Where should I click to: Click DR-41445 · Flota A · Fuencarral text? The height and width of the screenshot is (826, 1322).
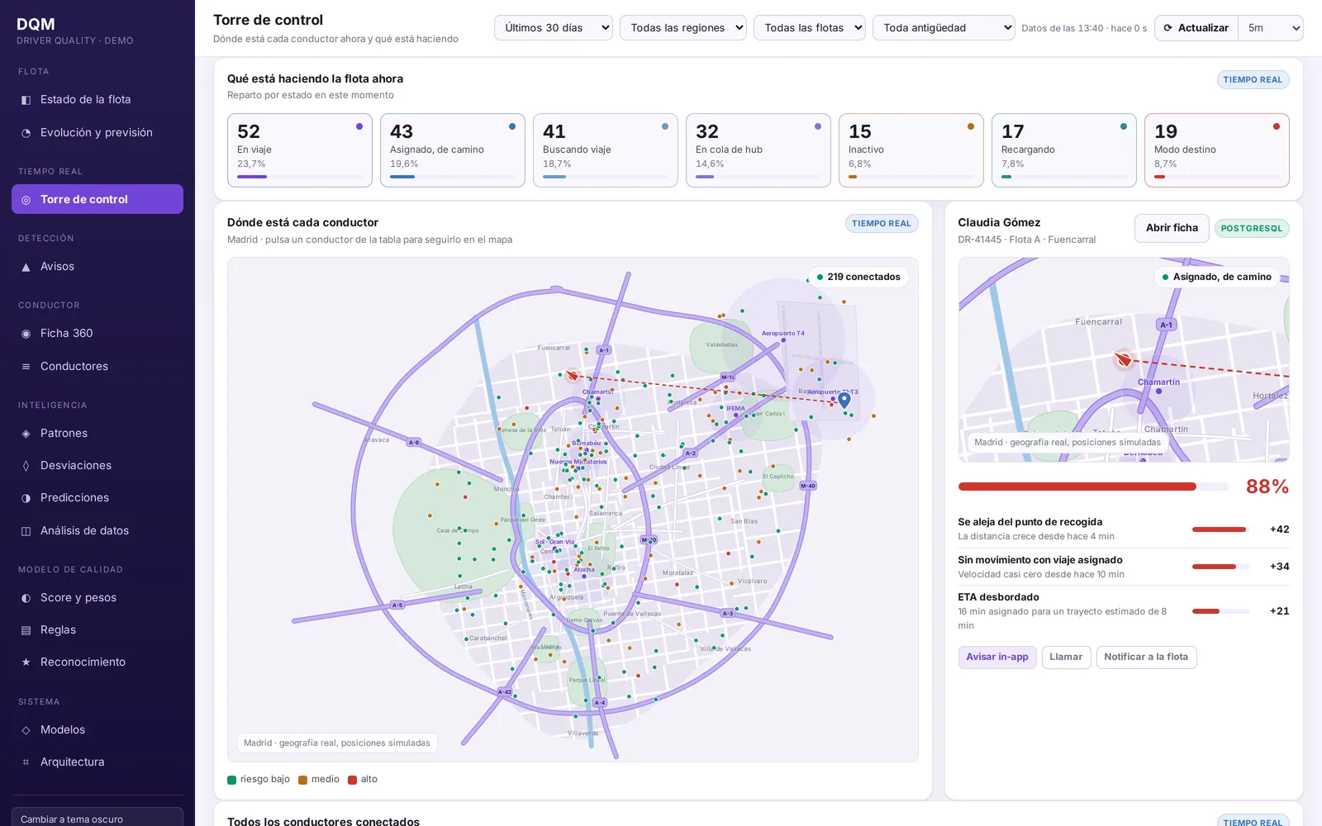1027,240
